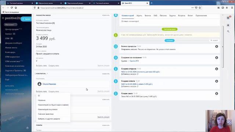
Task: Open the Сделка #72 link
Action: 134,61
